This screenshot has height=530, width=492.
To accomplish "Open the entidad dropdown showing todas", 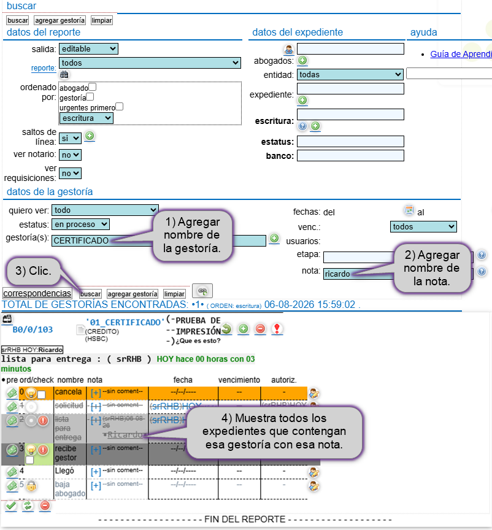I will tap(350, 75).
